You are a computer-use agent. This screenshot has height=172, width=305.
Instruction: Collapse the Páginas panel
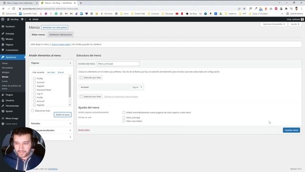click(x=70, y=63)
